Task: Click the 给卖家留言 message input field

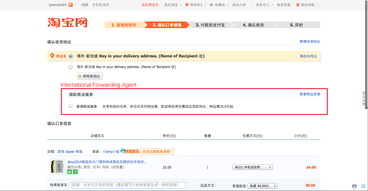Action: [129, 185]
